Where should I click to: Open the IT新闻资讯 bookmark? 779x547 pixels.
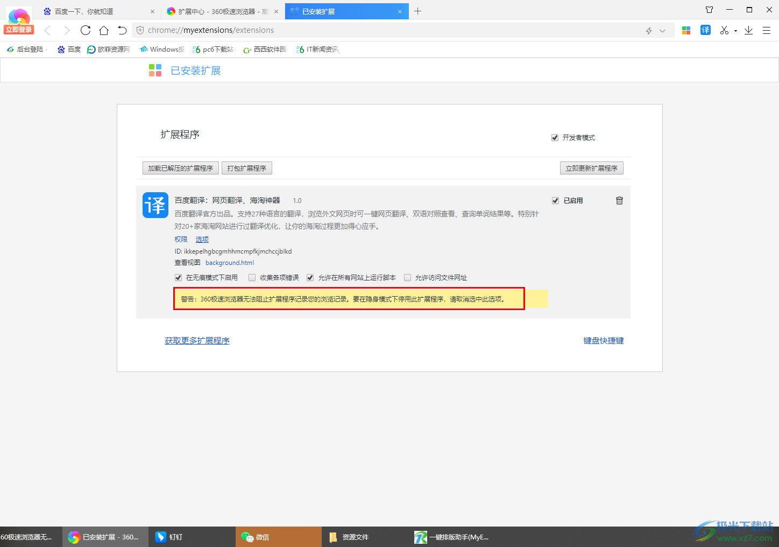pyautogui.click(x=318, y=50)
